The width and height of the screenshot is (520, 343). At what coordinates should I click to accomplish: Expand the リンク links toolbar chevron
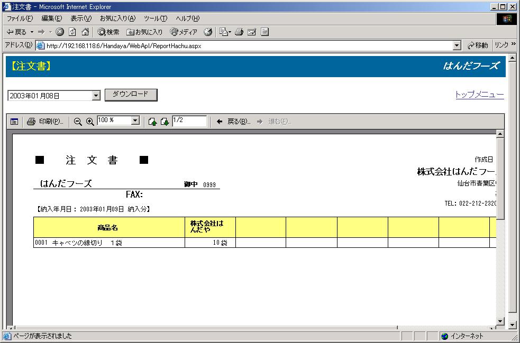tap(513, 44)
